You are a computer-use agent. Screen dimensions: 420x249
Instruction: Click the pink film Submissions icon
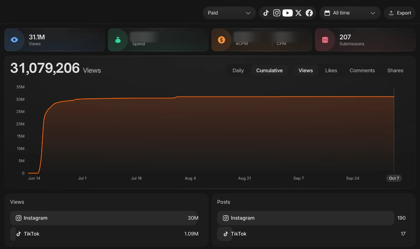[x=325, y=40]
